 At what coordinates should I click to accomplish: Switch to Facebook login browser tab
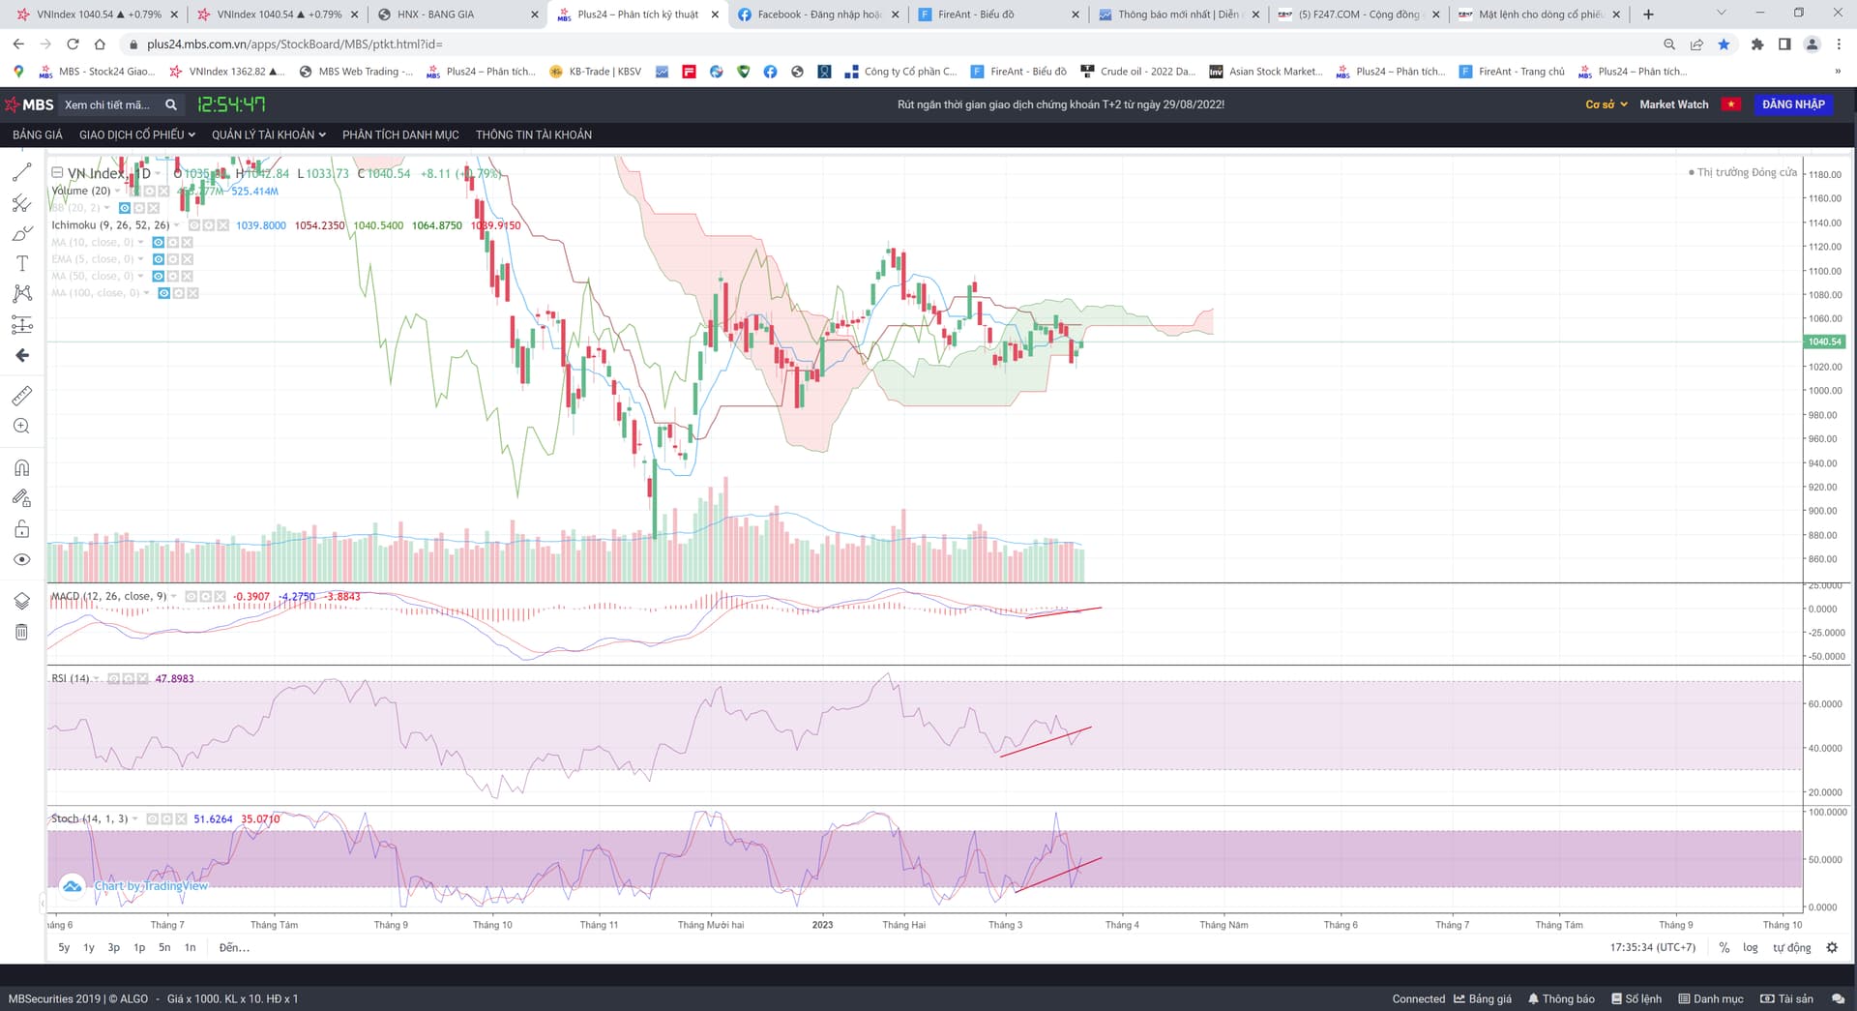[818, 15]
